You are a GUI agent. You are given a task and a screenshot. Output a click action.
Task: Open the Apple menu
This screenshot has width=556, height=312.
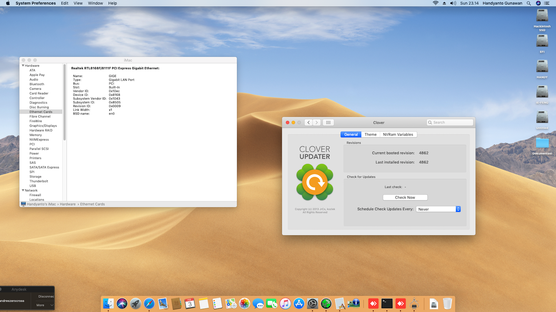pyautogui.click(x=8, y=3)
